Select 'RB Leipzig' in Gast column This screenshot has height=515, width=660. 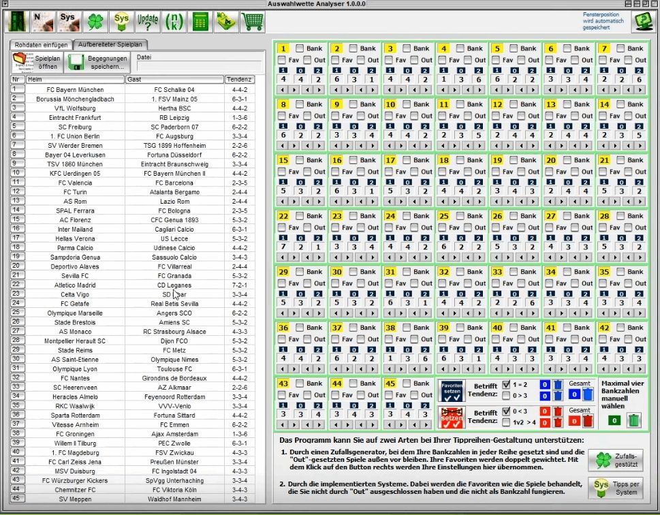coord(174,117)
